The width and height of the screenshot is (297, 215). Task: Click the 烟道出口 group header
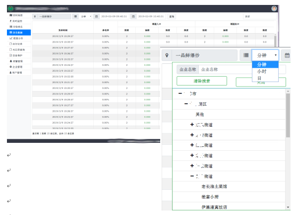point(235,24)
